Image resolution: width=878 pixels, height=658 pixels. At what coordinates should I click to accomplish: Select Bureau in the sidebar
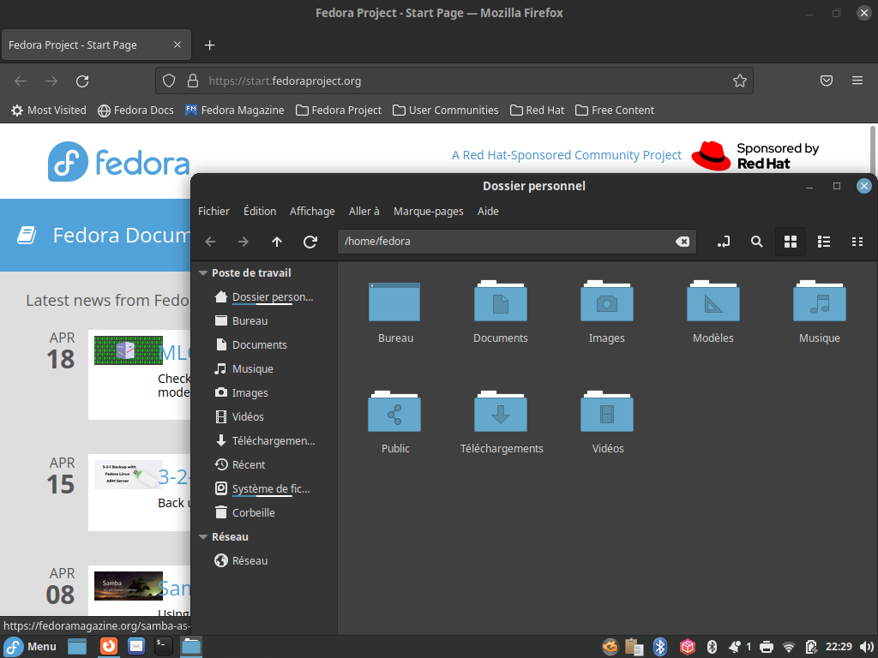241,321
